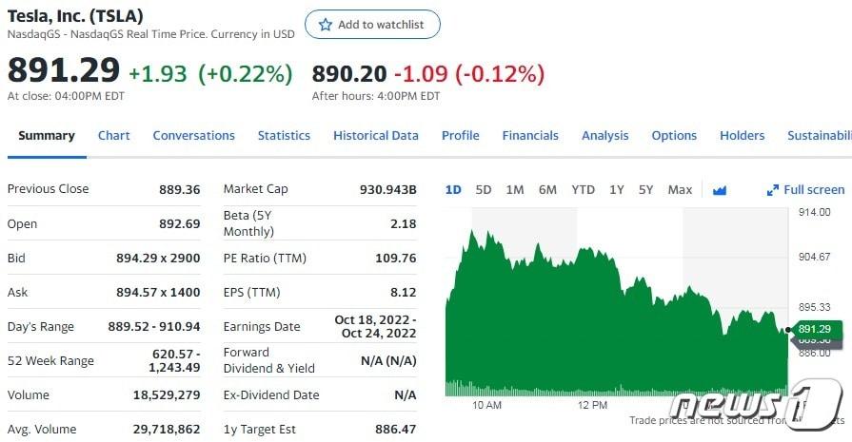Open the chart type icon after Max

720,190
